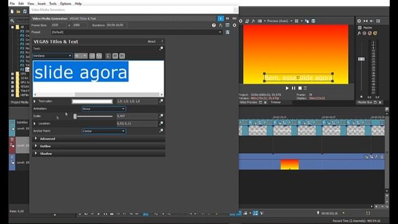398x224 pixels.
Task: Open the File menu
Action: [12, 4]
